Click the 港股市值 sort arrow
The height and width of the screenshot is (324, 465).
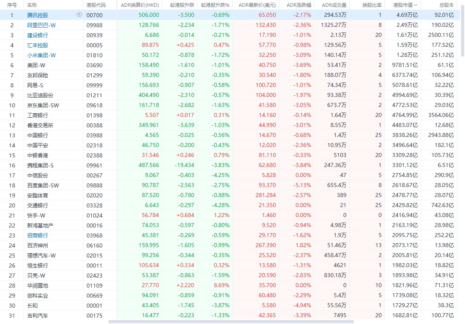point(416,5)
